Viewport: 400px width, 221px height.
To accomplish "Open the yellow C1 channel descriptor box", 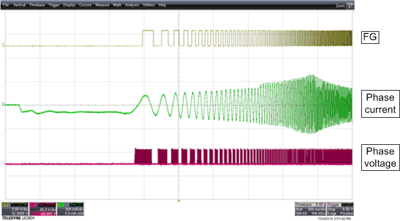I will 15,209.
